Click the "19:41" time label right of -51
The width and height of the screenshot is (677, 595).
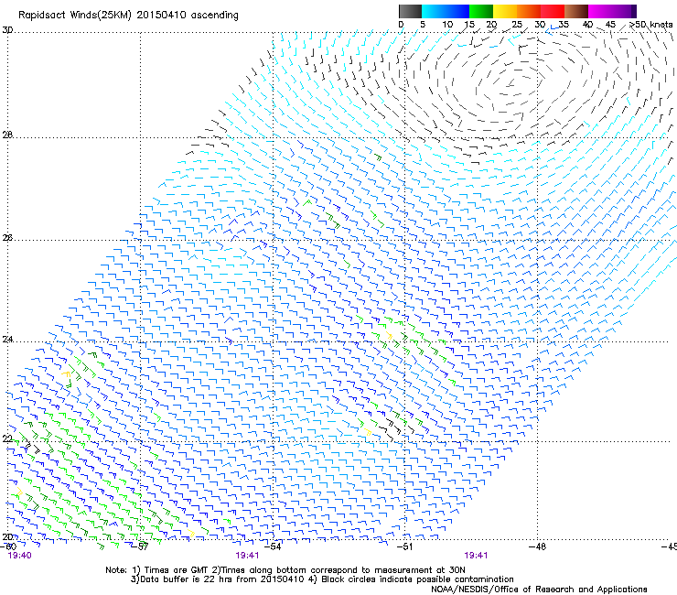[477, 556]
